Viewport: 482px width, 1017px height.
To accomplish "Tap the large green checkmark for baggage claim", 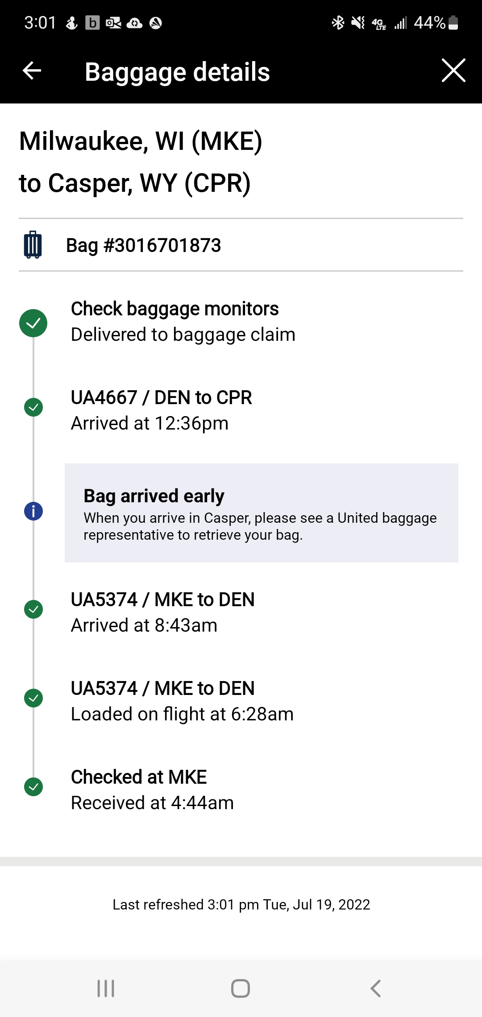I will [x=33, y=323].
